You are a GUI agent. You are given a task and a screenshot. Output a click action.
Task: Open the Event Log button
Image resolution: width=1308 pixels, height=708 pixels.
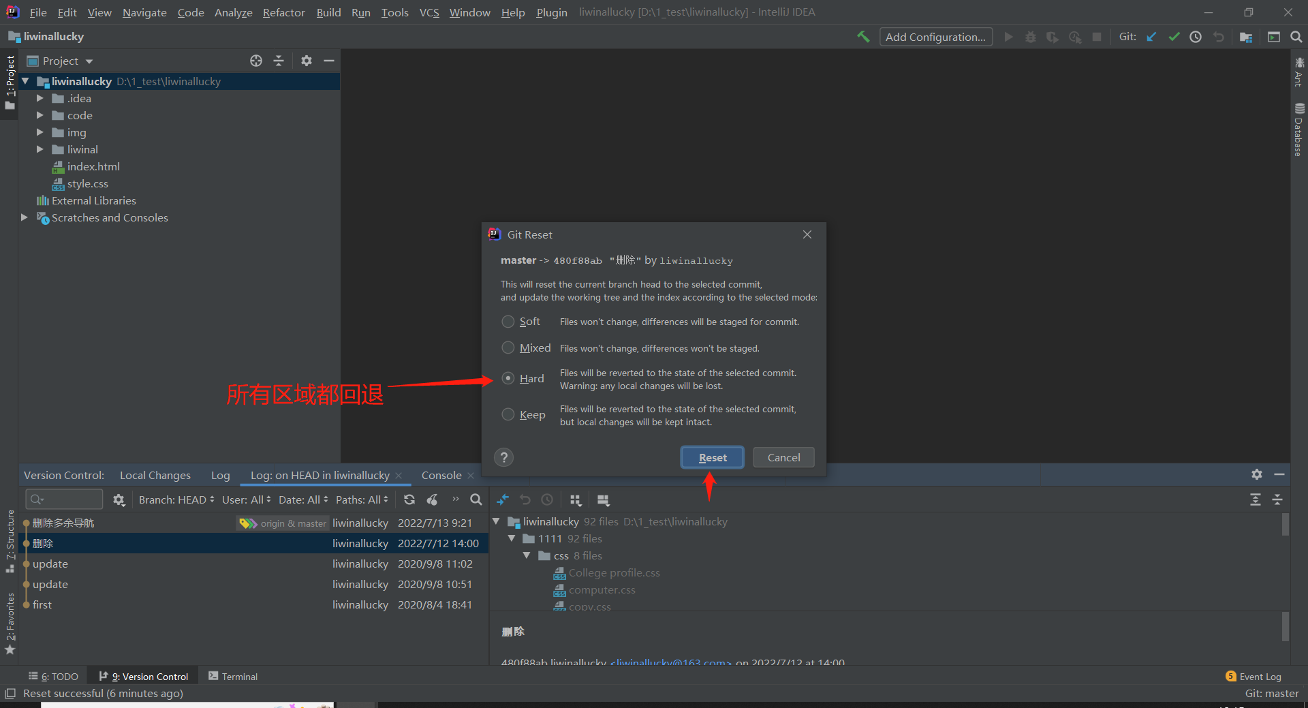click(1253, 676)
